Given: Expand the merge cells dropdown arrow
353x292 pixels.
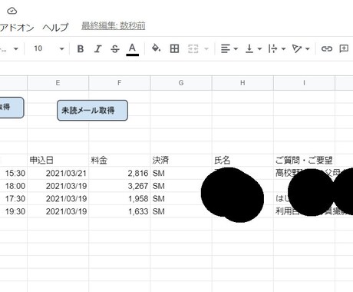Looking at the screenshot, I should (x=206, y=48).
